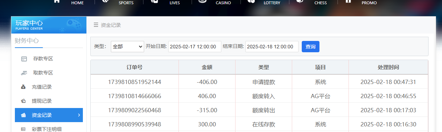The width and height of the screenshot is (442, 132).
Task: Open the 类型 dropdown showing 全部
Action: click(x=127, y=47)
